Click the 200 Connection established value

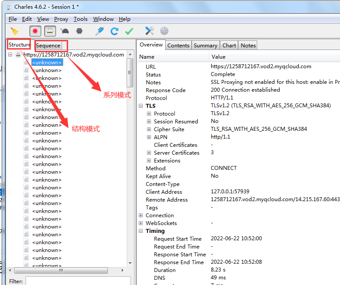point(245,90)
